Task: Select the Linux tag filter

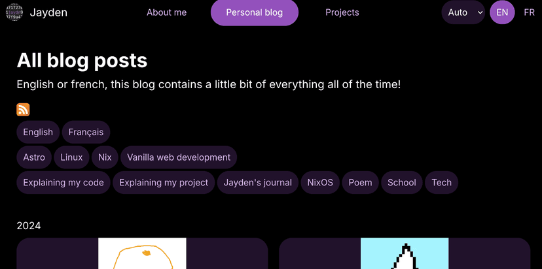Action: click(71, 157)
